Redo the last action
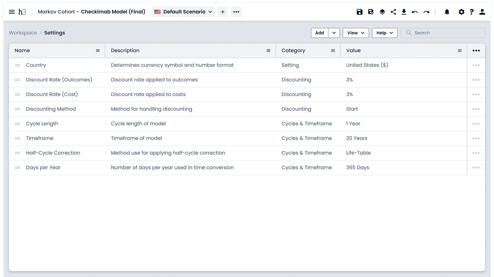494x277 pixels. click(426, 12)
